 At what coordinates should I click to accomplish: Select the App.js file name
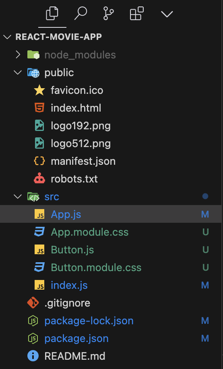click(x=66, y=214)
